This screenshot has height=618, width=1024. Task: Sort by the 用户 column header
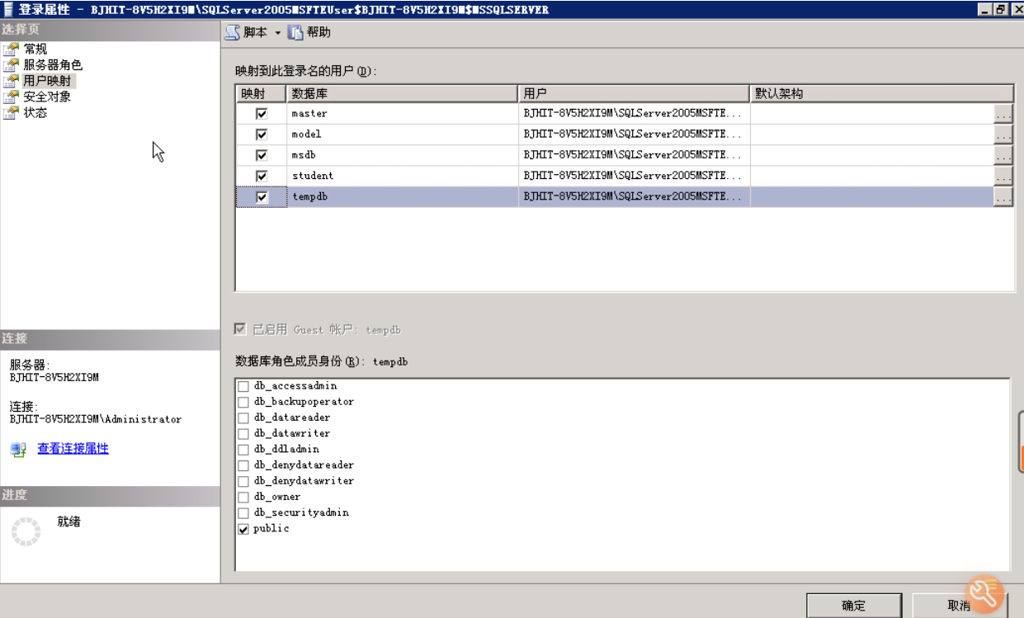634,93
